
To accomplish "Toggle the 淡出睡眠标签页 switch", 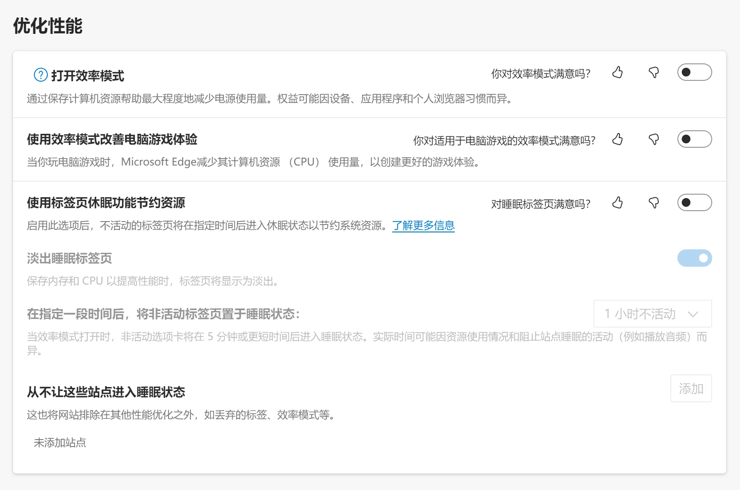I will pyautogui.click(x=694, y=258).
